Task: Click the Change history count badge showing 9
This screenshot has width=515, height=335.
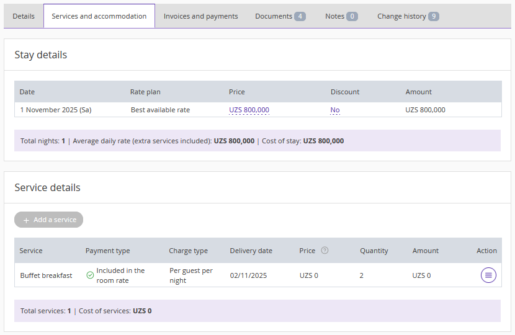Action: pos(433,17)
